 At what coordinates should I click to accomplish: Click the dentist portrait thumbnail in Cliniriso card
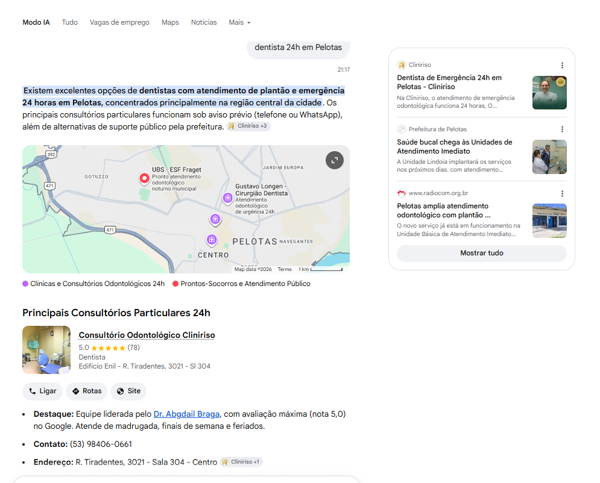coord(549,93)
